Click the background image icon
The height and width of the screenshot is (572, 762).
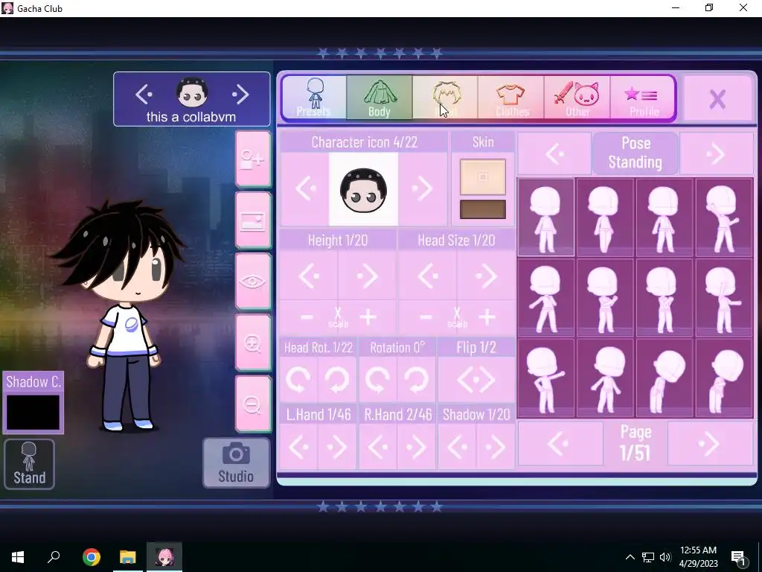tap(253, 220)
